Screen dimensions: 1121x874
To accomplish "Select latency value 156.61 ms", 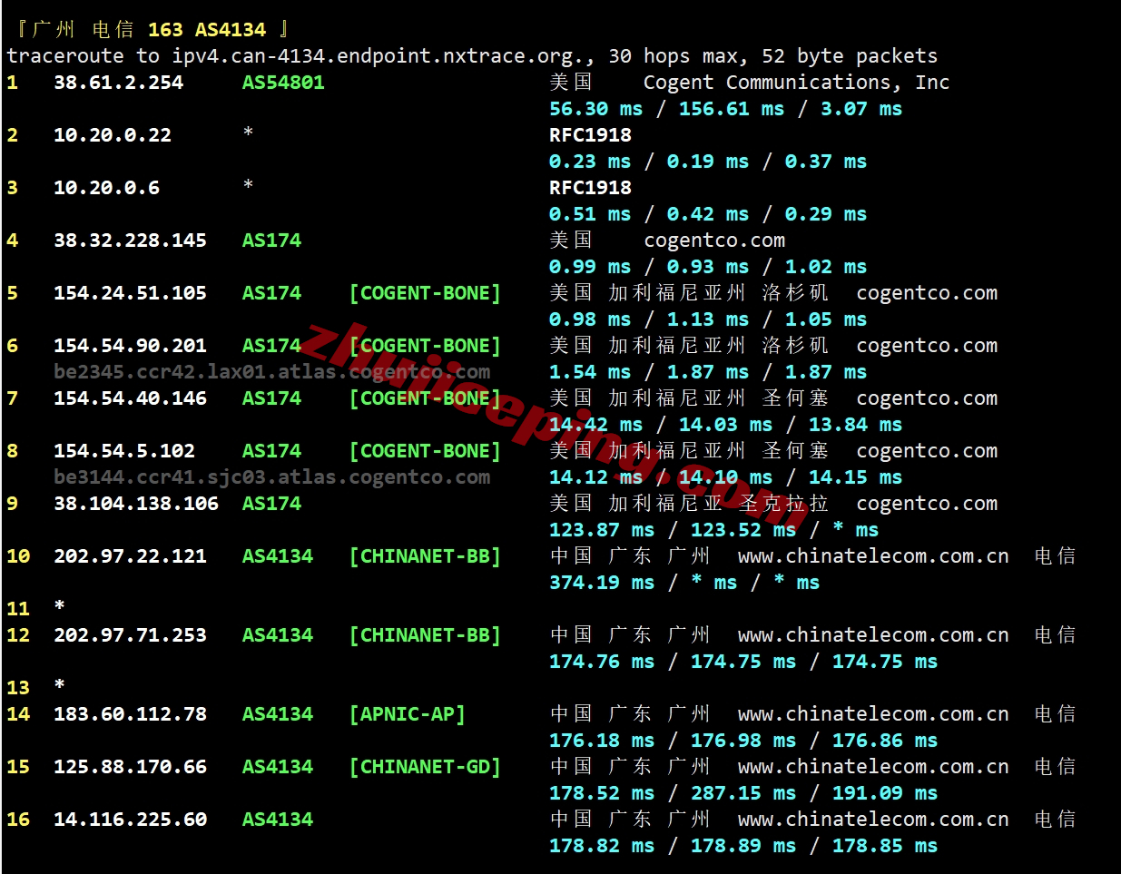I will [x=731, y=109].
